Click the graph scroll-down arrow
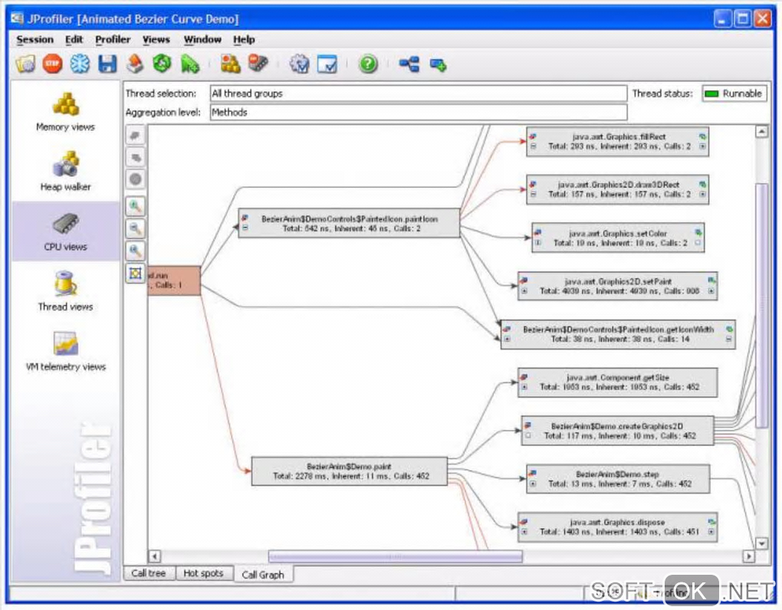 pyautogui.click(x=761, y=543)
